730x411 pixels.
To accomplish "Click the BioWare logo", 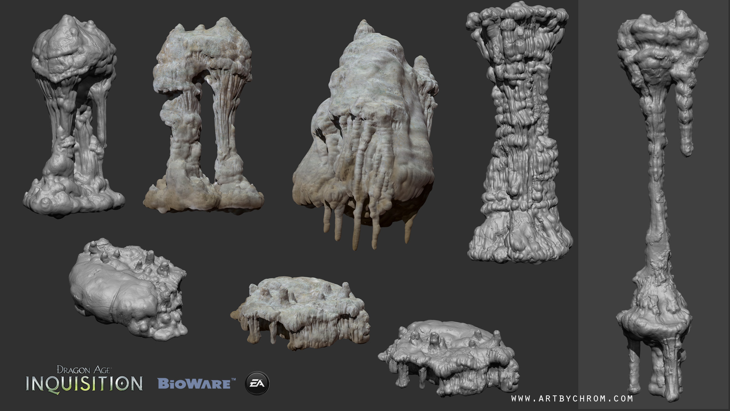I will [x=197, y=383].
